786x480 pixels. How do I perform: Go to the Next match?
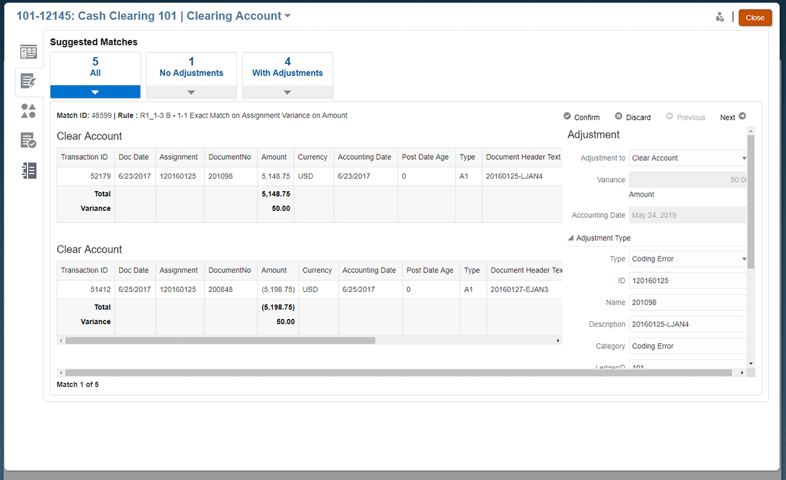click(x=732, y=117)
